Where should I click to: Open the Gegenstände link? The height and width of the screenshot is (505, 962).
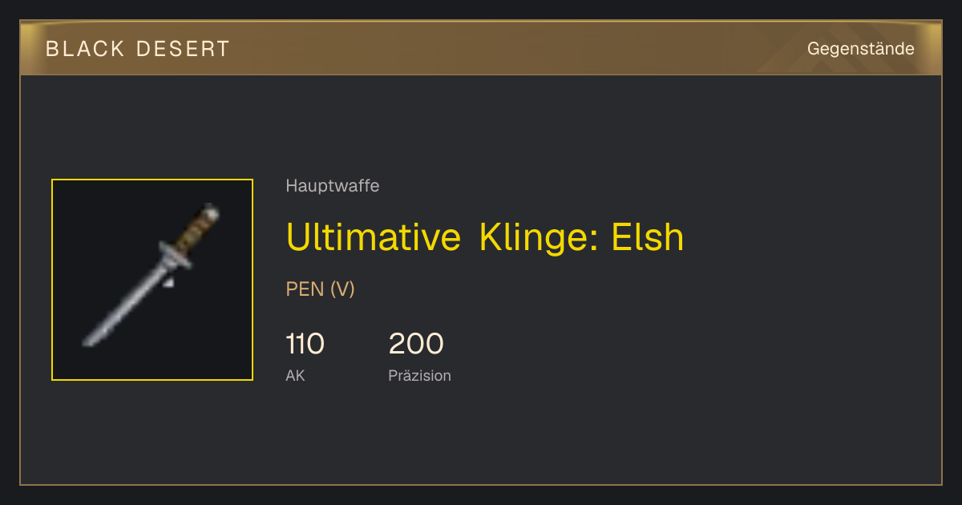pos(860,49)
